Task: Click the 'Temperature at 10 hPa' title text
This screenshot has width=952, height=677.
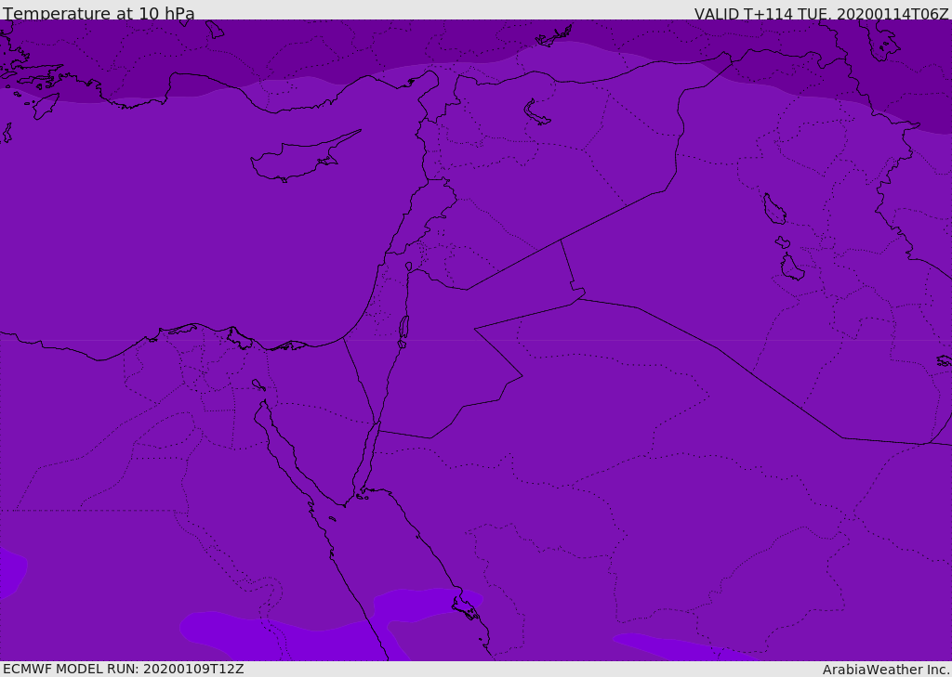Action: (x=99, y=13)
